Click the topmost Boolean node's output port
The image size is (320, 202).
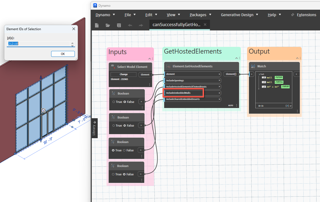coord(141,102)
